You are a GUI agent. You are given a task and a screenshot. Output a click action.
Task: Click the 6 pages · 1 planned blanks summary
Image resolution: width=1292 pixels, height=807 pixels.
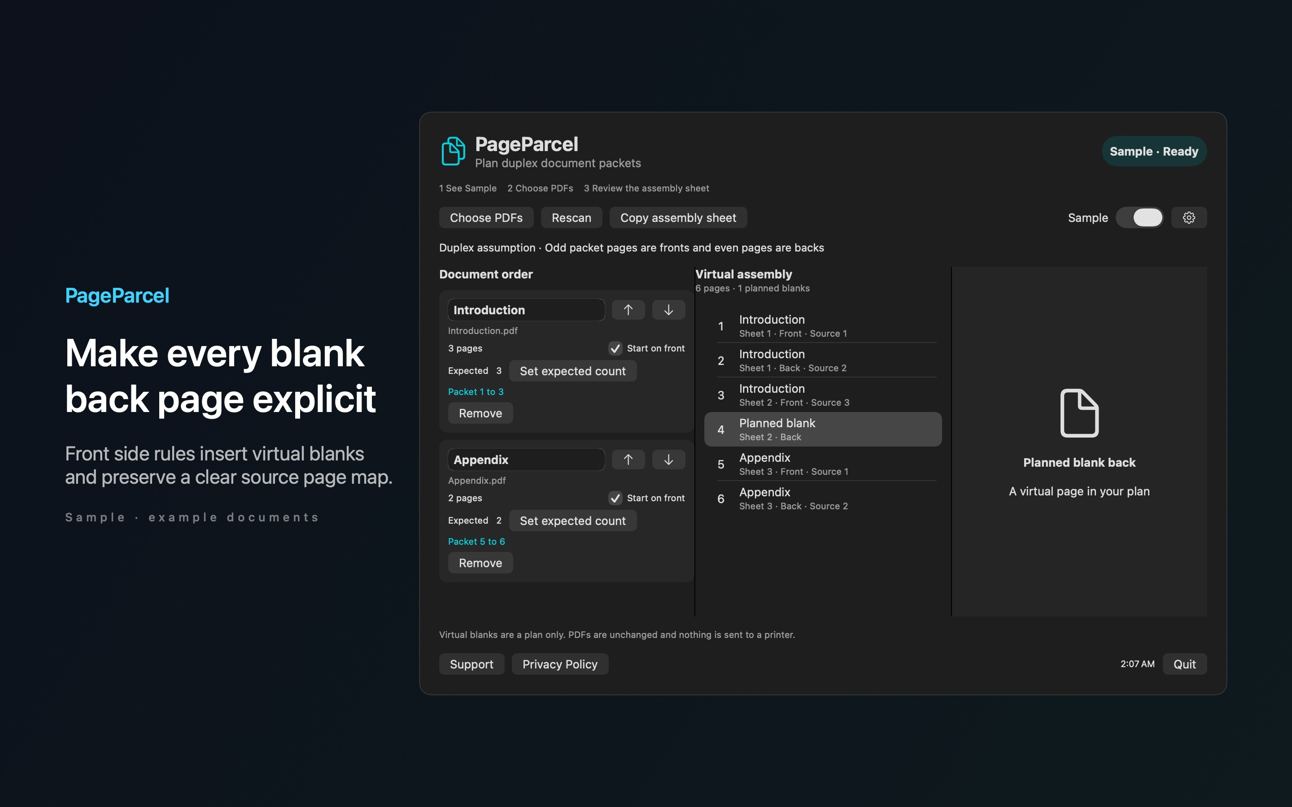pos(752,288)
